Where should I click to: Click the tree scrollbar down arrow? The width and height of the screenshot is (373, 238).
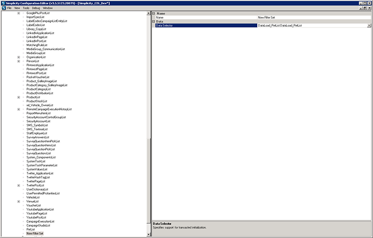(x=149, y=234)
